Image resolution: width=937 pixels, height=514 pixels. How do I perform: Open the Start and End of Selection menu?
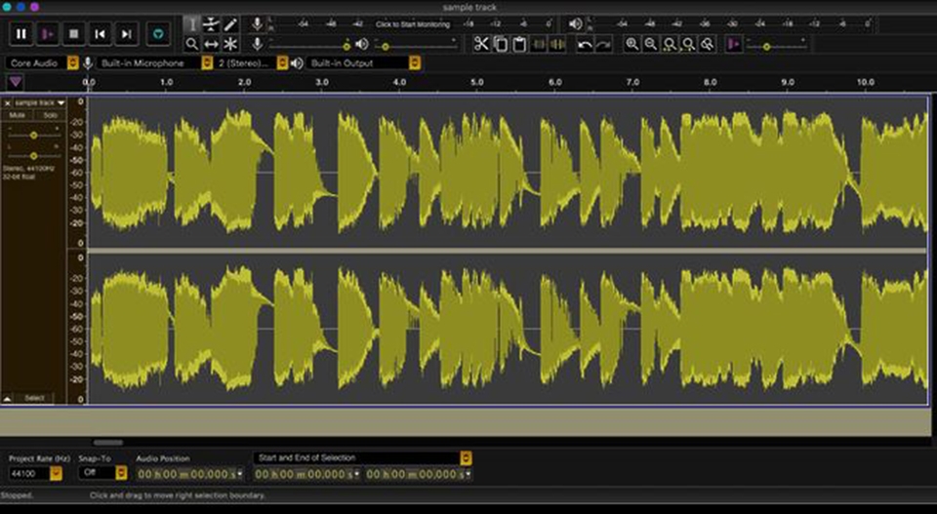point(466,457)
